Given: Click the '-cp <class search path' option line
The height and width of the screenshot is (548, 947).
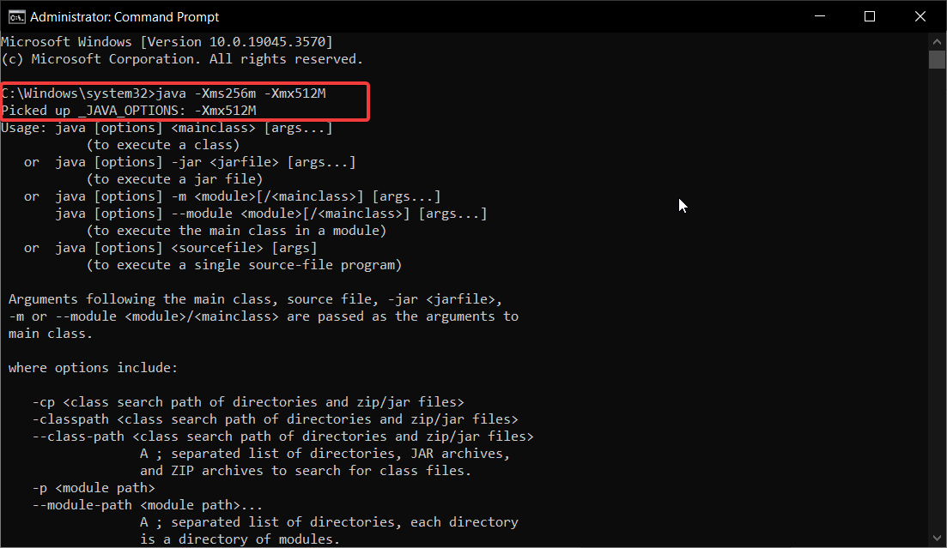Looking at the screenshot, I should pyautogui.click(x=248, y=402).
